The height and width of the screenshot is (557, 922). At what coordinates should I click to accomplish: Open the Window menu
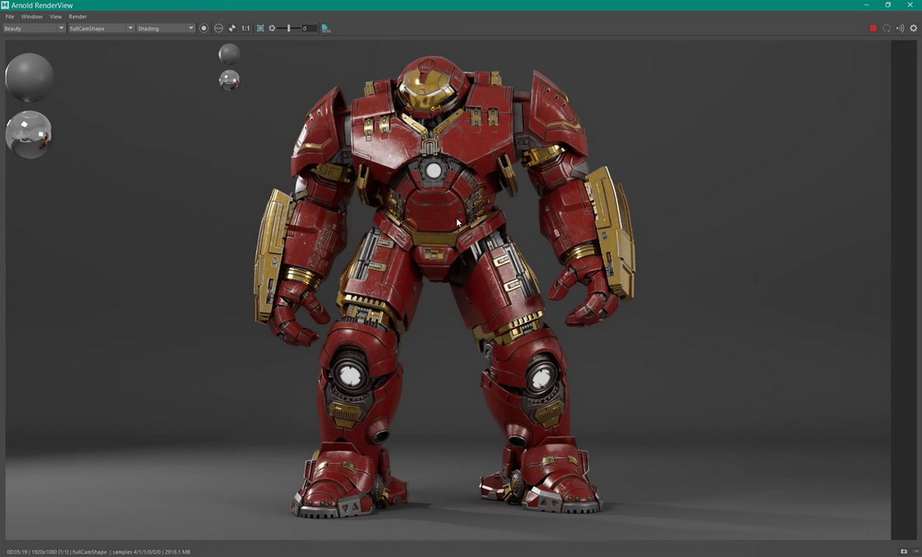31,17
